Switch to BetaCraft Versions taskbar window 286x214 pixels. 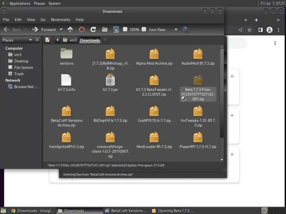127,211
